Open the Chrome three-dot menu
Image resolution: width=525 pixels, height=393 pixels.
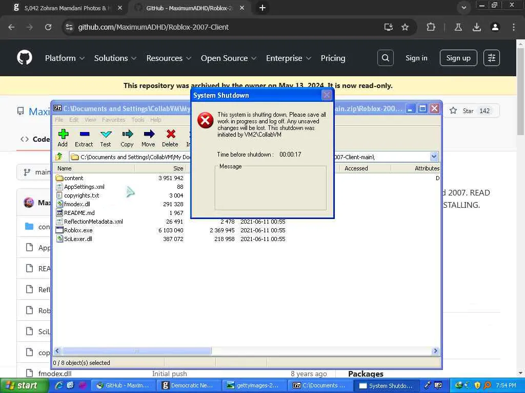point(514,27)
